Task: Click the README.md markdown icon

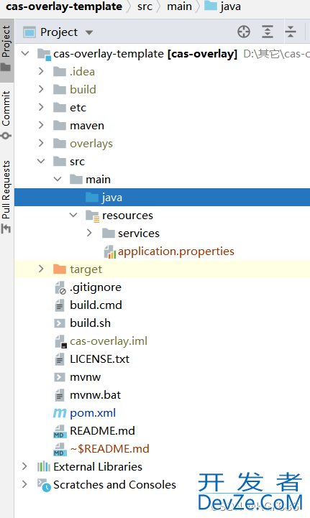Action: 60,431
